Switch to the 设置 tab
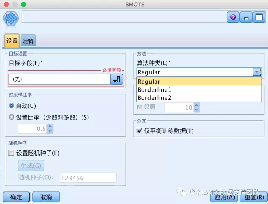Viewport: 268px width, 204px height. pyautogui.click(x=12, y=41)
